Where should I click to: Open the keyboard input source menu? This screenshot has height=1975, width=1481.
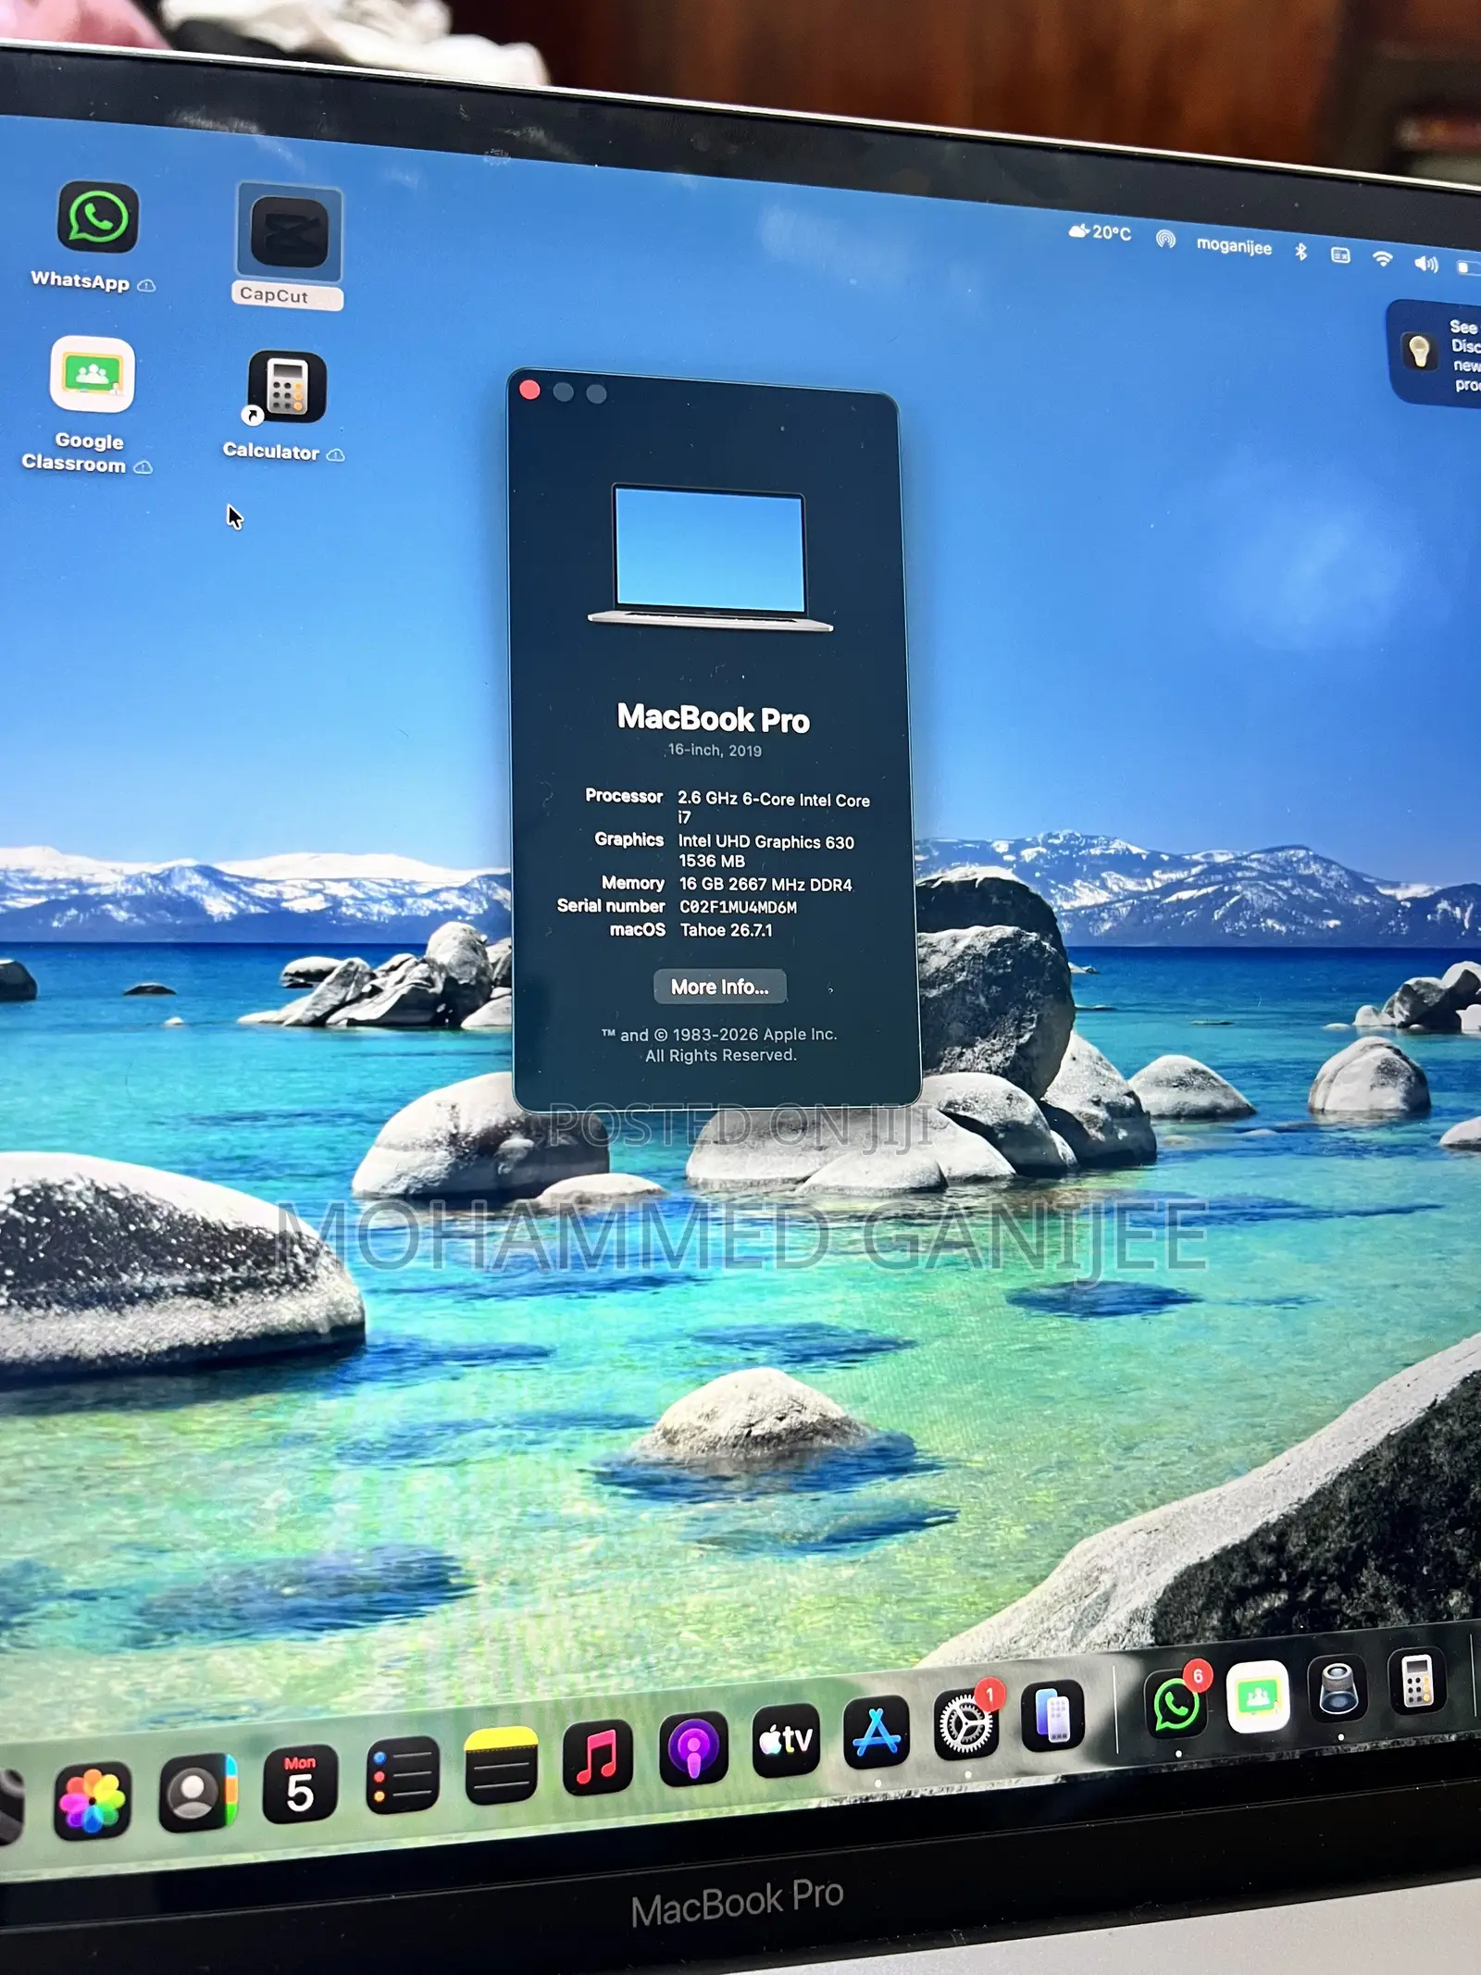[x=1340, y=255]
